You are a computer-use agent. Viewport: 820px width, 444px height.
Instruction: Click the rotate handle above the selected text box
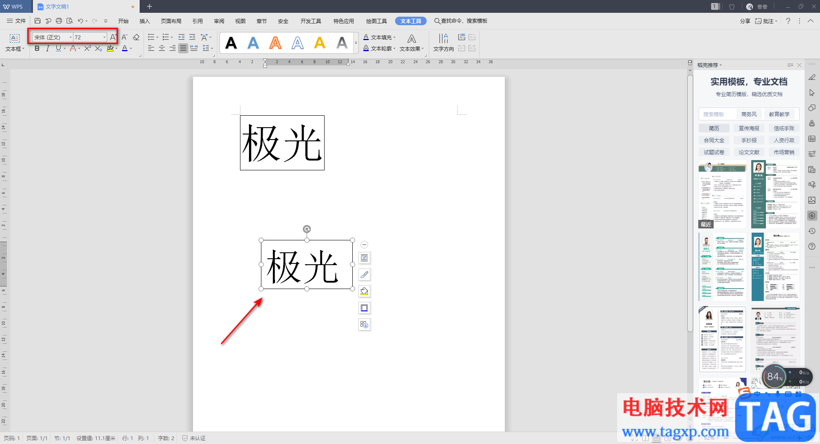click(x=307, y=229)
